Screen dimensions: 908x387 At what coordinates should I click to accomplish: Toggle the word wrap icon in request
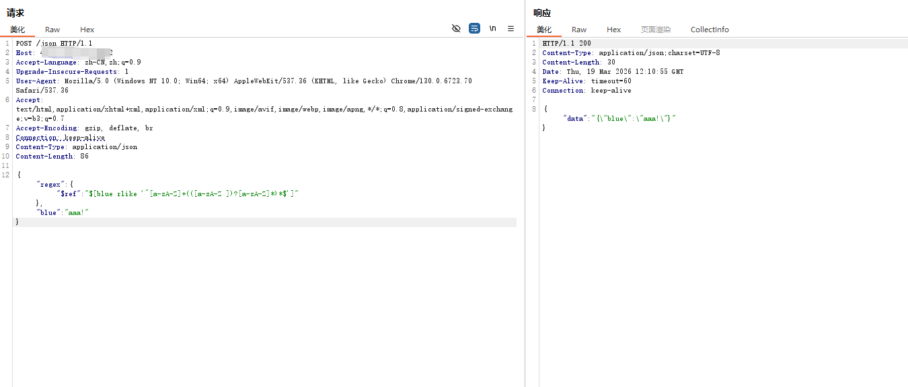(474, 28)
